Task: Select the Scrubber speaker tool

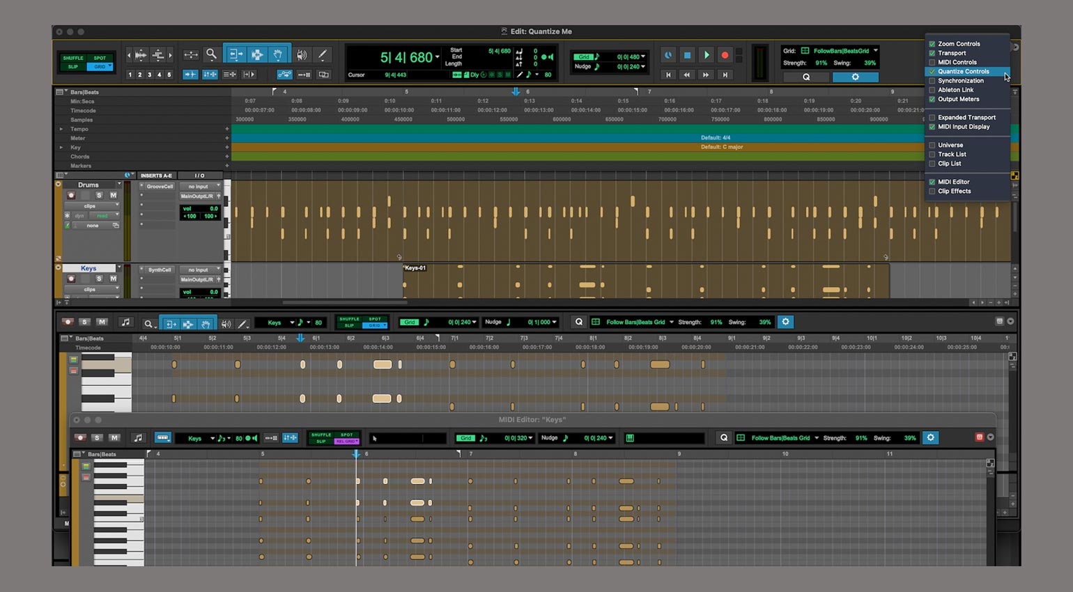Action: pos(302,54)
